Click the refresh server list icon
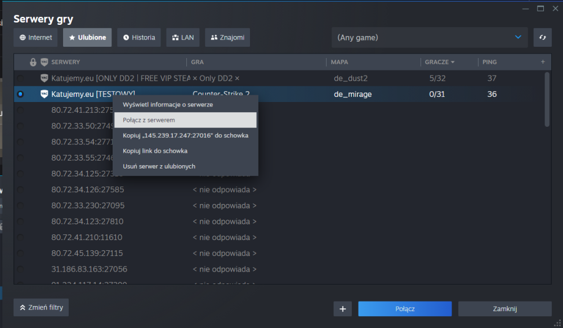 pos(542,37)
